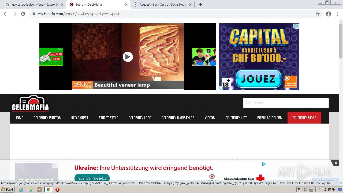This screenshot has width=343, height=193.
Task: Open RED CARPET section
Action: click(x=80, y=118)
